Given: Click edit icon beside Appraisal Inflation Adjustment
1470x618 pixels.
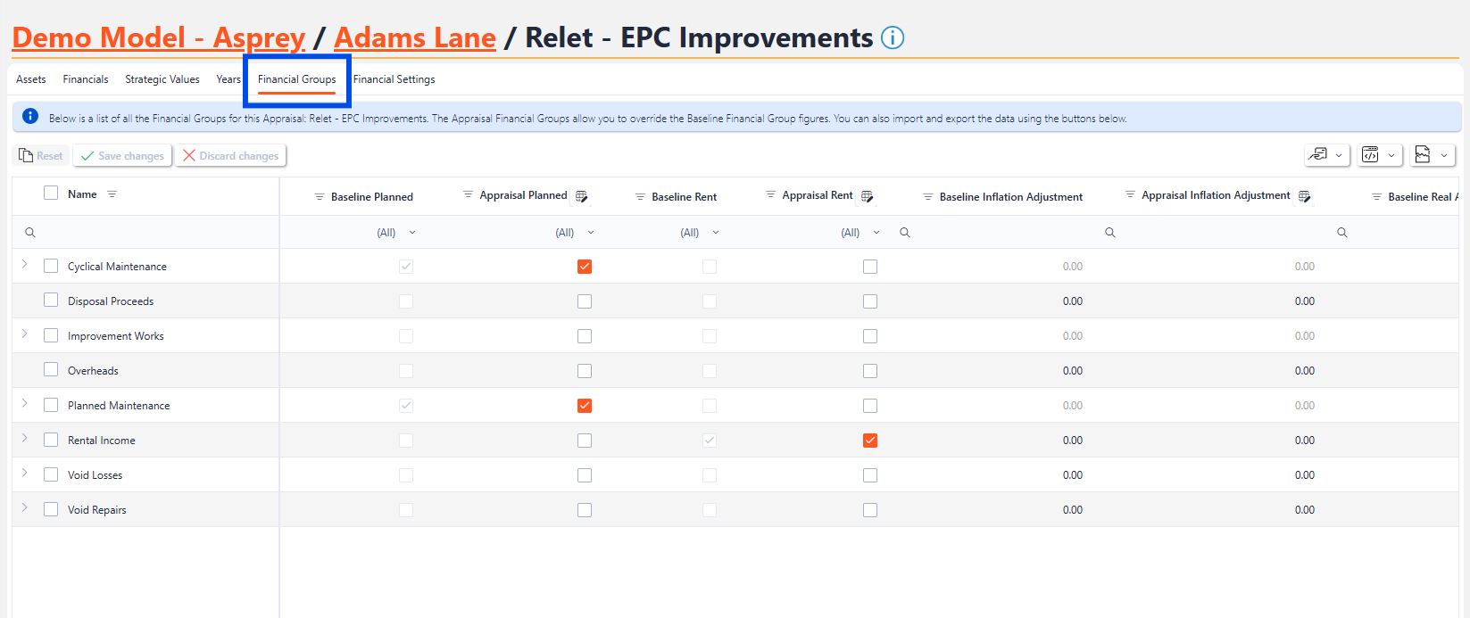Looking at the screenshot, I should [1305, 196].
